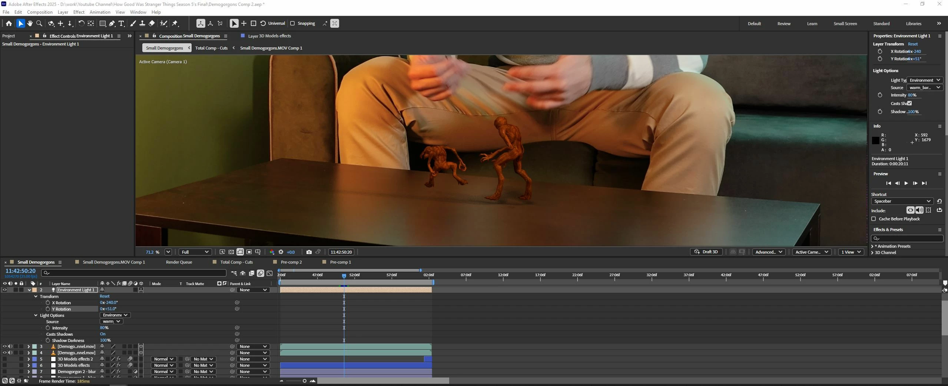Viewport: 948px width, 386px height.
Task: Open the Spacebar shortcut dropdown
Action: point(902,201)
